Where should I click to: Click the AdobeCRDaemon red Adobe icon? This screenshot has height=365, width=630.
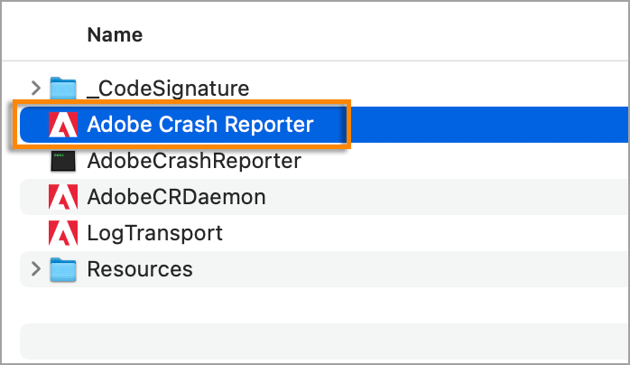click(63, 197)
